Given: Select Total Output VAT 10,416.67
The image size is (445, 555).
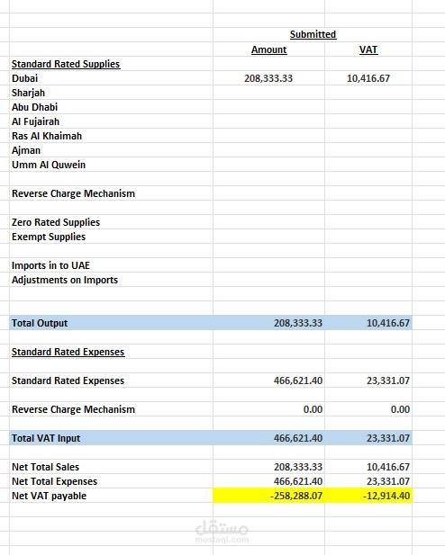Looking at the screenshot, I should pos(388,323).
